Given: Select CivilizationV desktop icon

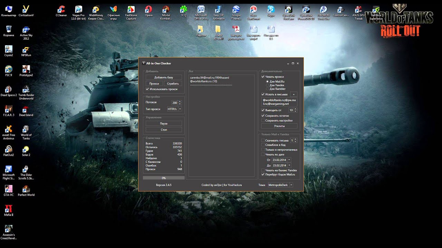Looking at the screenshot, I should tap(26, 11).
